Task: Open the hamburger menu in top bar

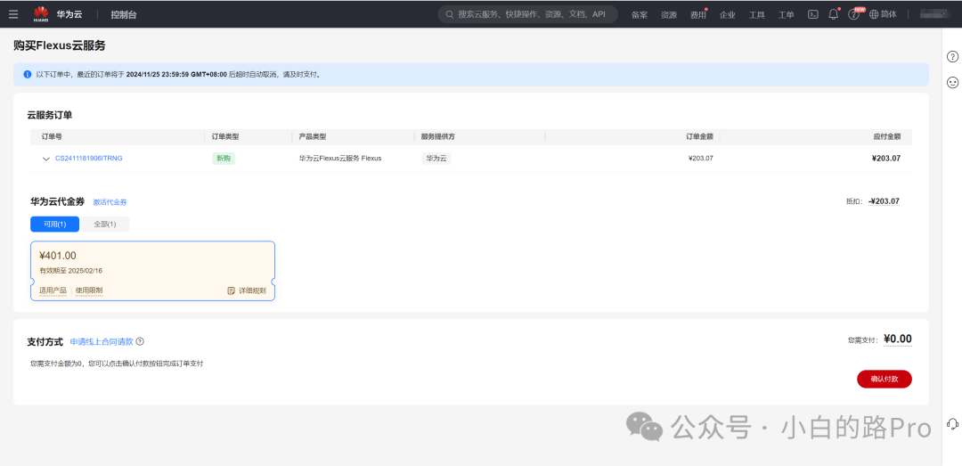Action: 13,14
